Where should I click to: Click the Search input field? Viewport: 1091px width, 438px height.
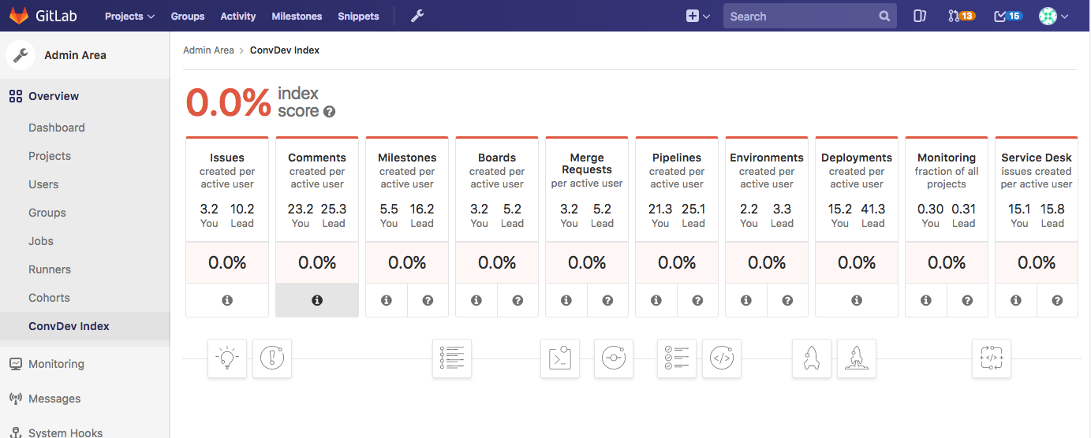coord(801,16)
